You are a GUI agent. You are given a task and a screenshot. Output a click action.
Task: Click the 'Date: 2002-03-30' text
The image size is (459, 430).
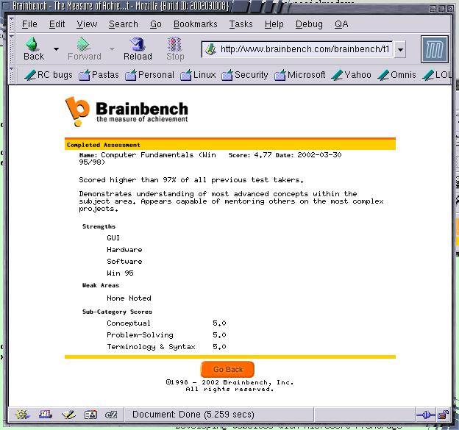308,155
